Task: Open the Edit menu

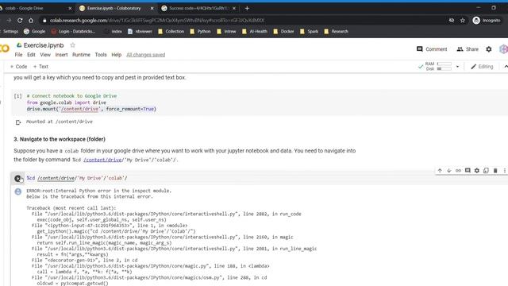Action: tap(31, 55)
